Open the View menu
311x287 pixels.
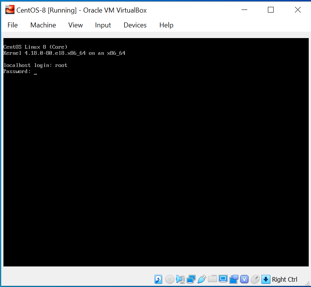(76, 25)
